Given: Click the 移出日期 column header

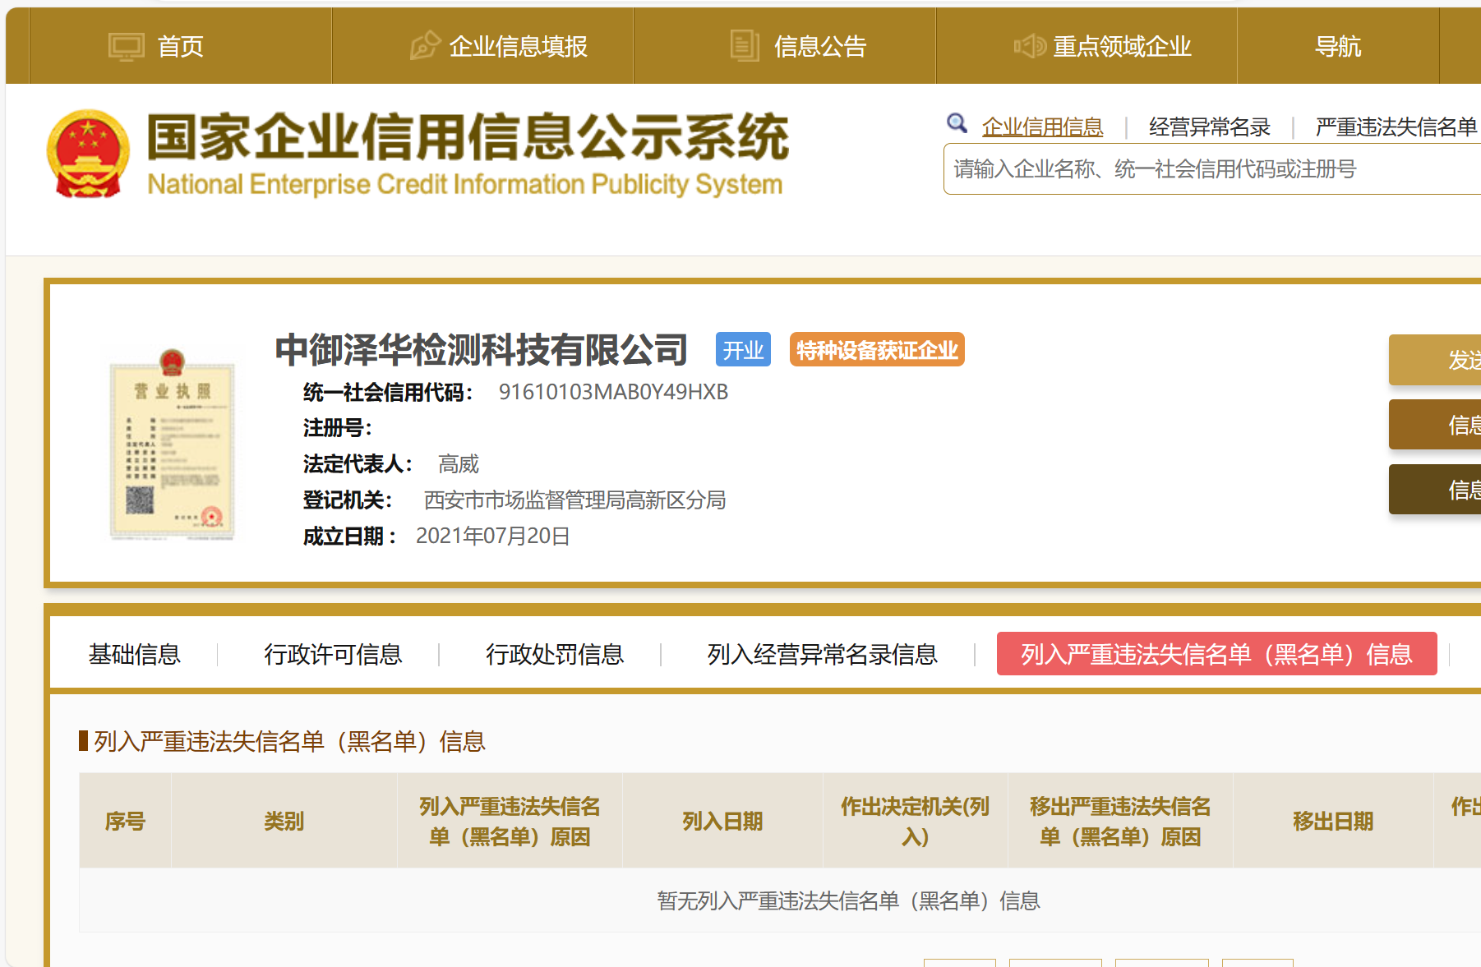Looking at the screenshot, I should 1333,821.
